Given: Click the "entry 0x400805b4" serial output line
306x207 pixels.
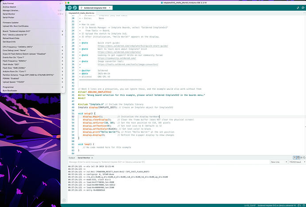Looking at the screenshot, I should (x=86, y=190).
